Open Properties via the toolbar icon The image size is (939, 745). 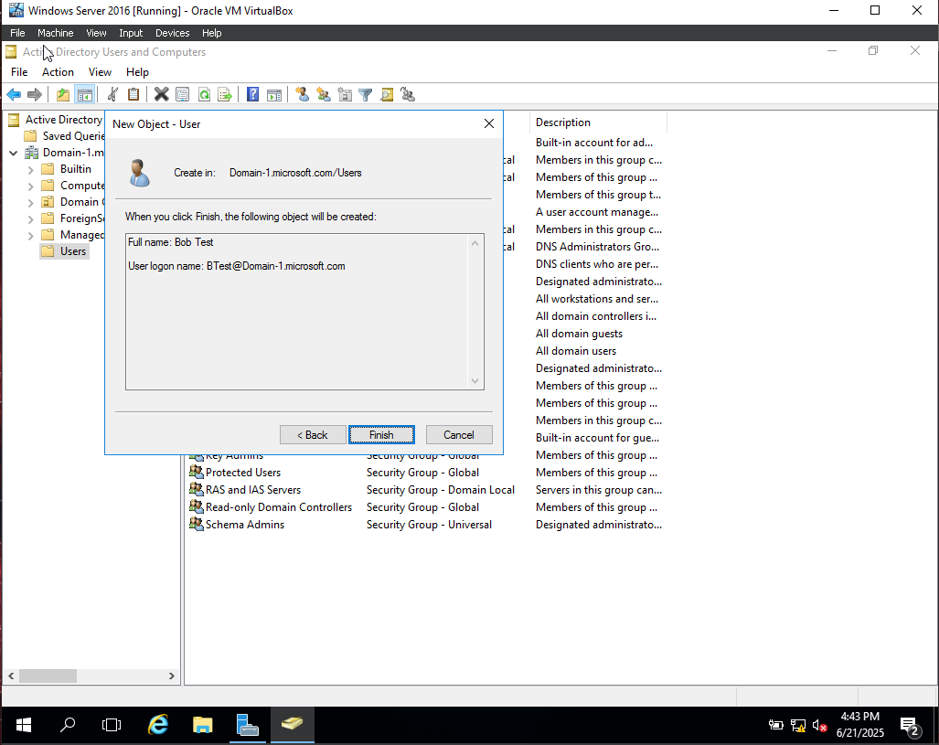[x=183, y=95]
